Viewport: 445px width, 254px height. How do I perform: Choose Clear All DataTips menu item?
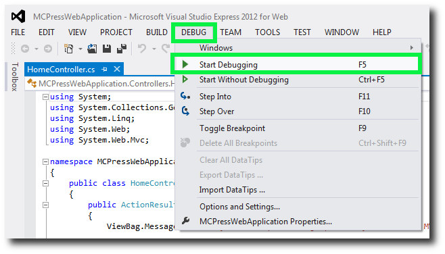298,160
